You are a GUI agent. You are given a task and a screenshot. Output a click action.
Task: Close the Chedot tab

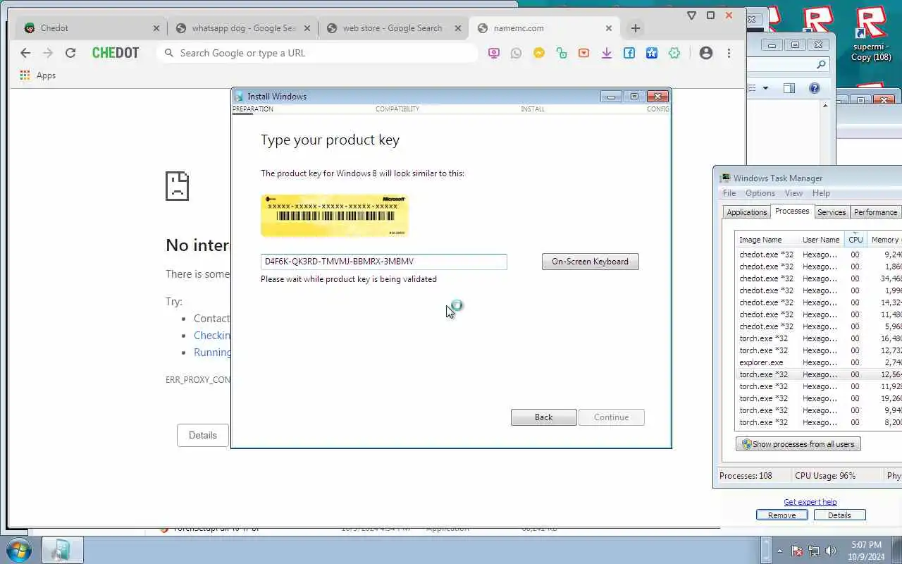156,28
